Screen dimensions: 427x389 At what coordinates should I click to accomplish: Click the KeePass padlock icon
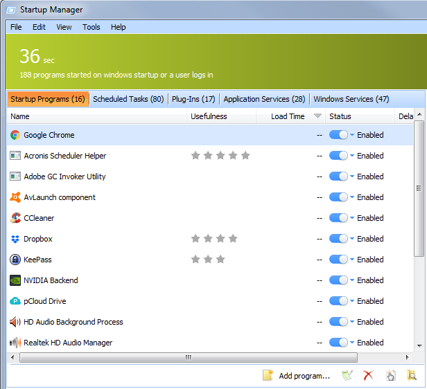click(15, 260)
